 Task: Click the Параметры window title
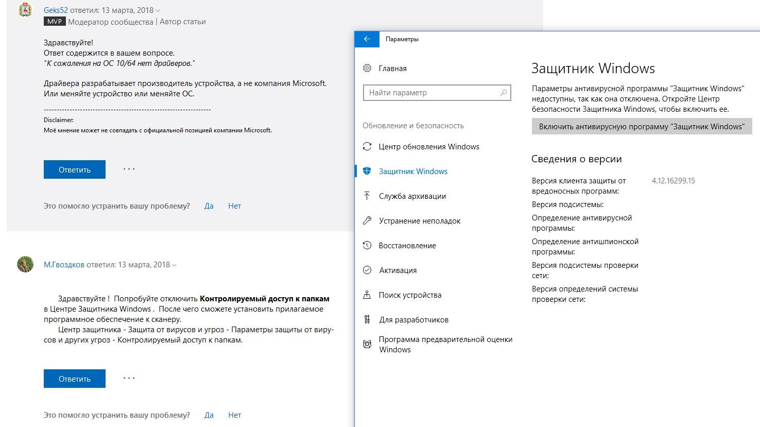click(402, 39)
